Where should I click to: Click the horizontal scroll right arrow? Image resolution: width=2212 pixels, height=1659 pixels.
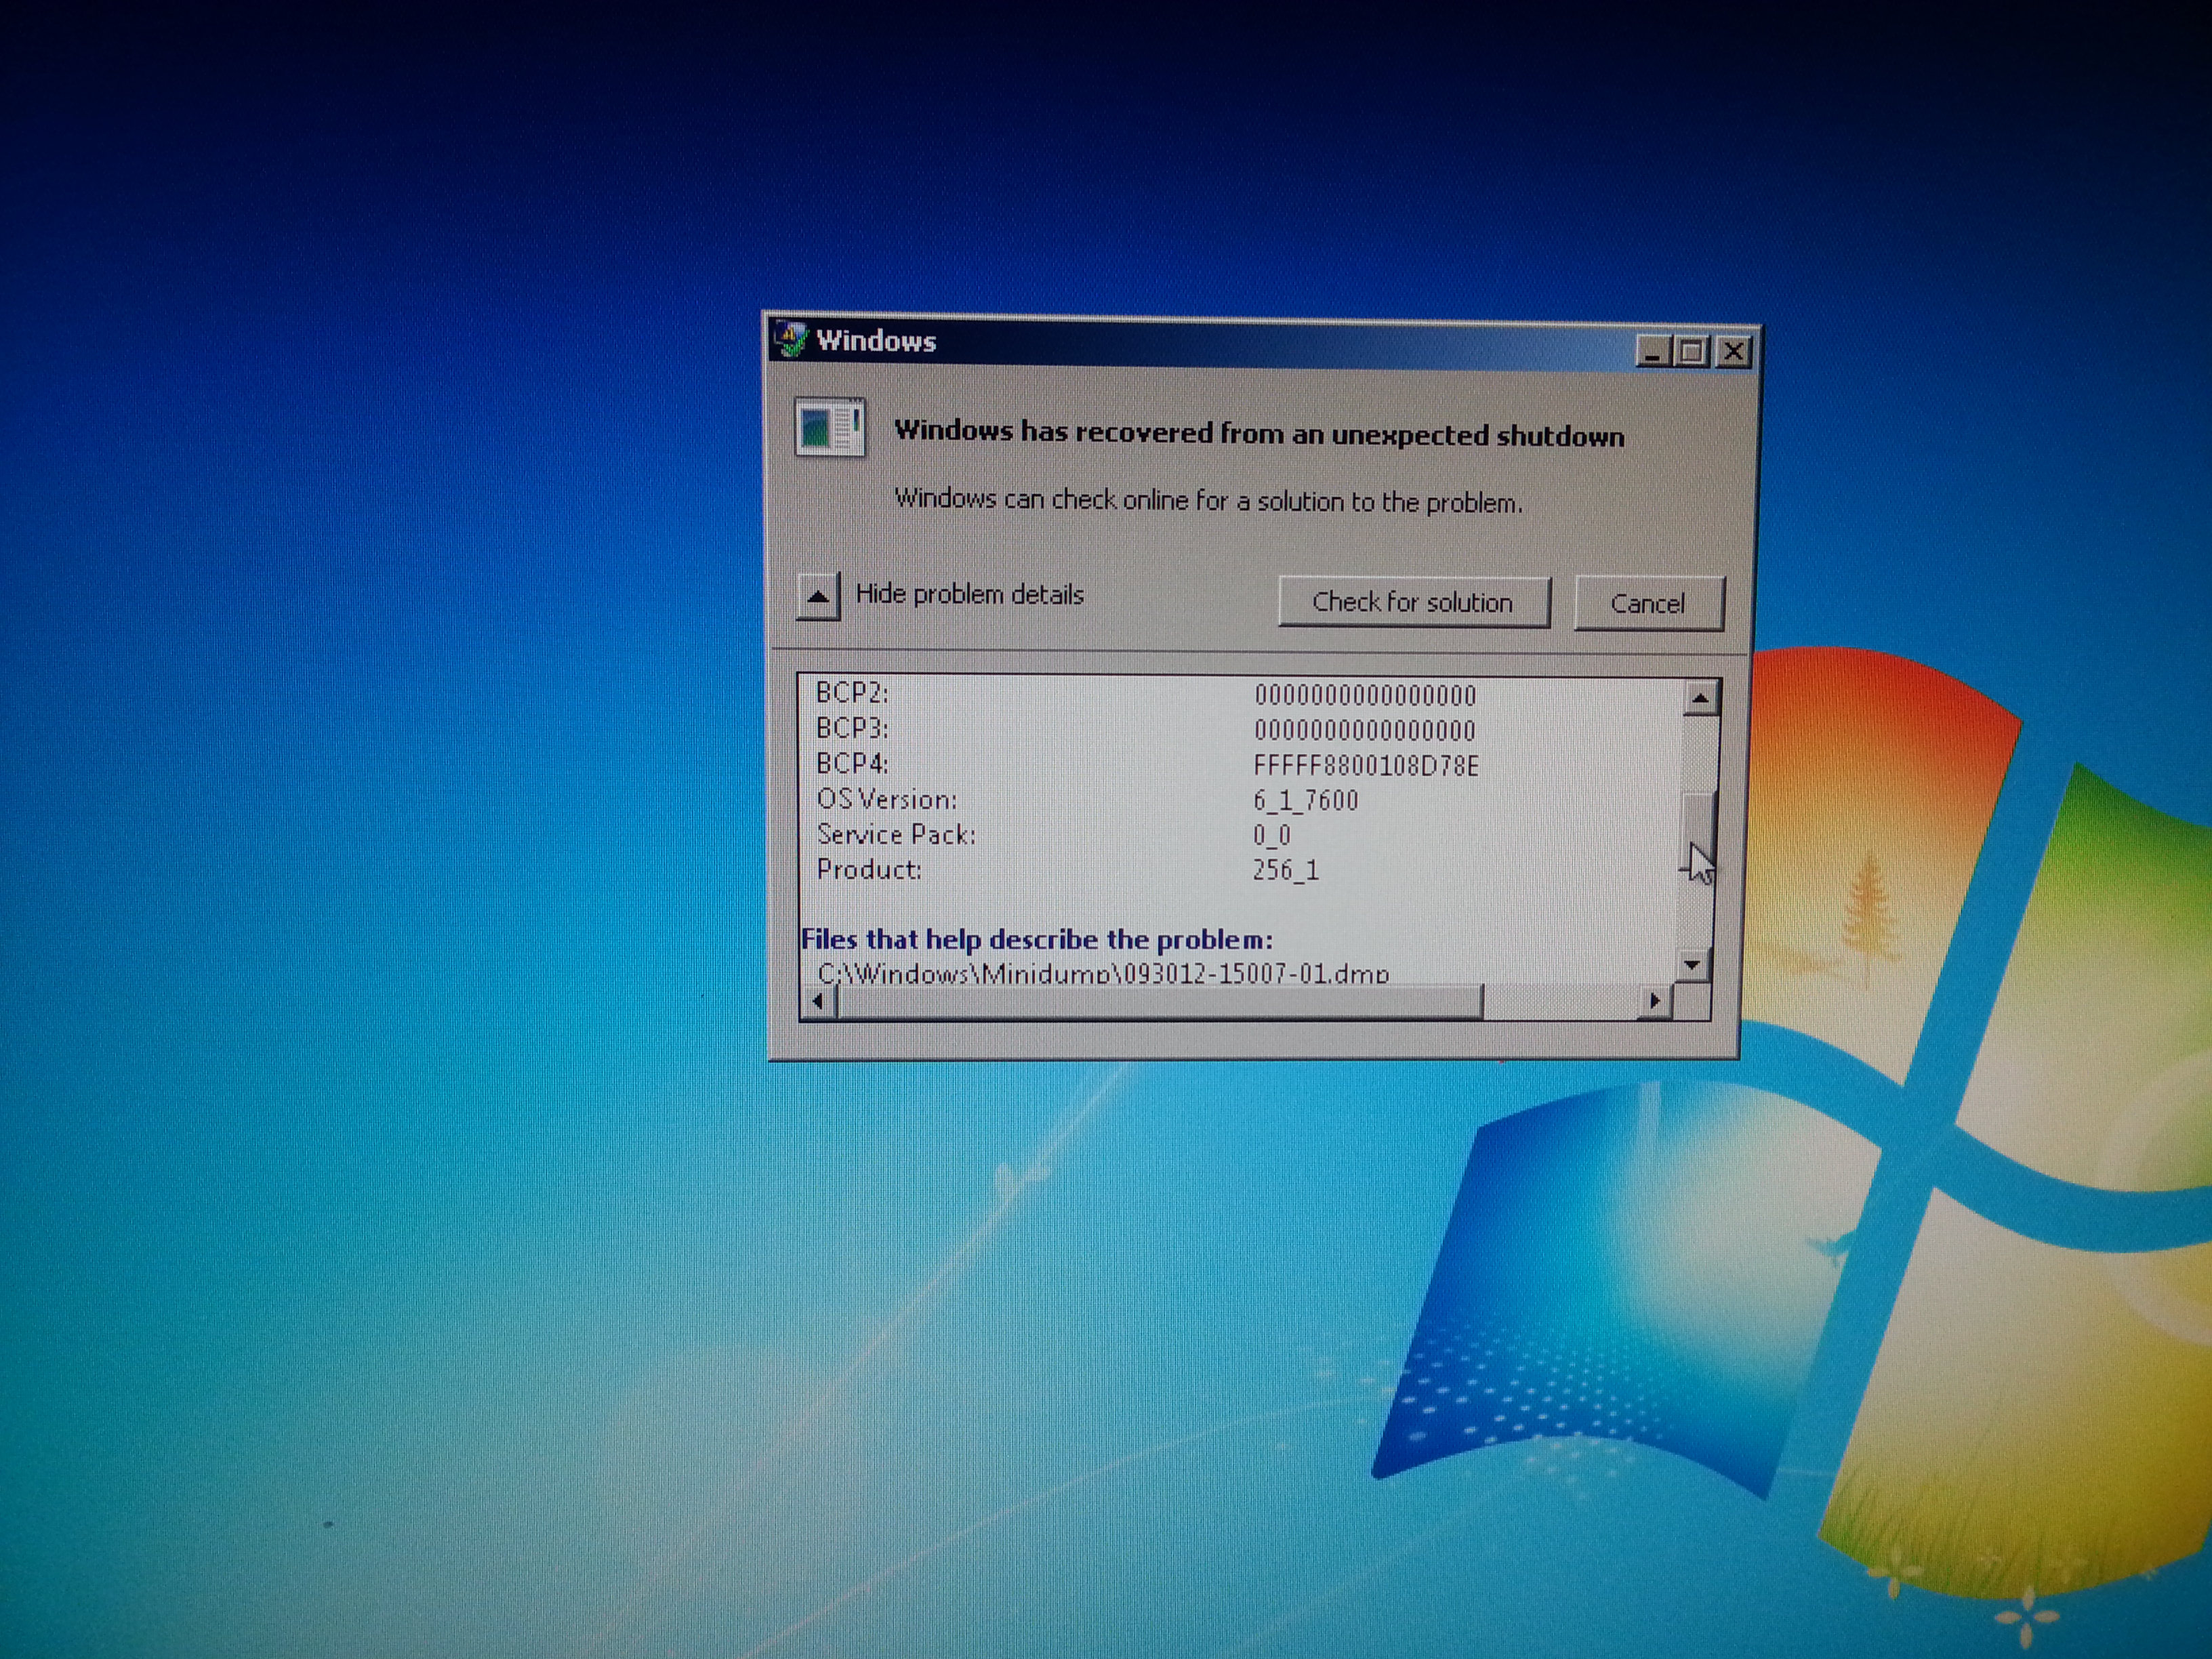(x=1655, y=1001)
